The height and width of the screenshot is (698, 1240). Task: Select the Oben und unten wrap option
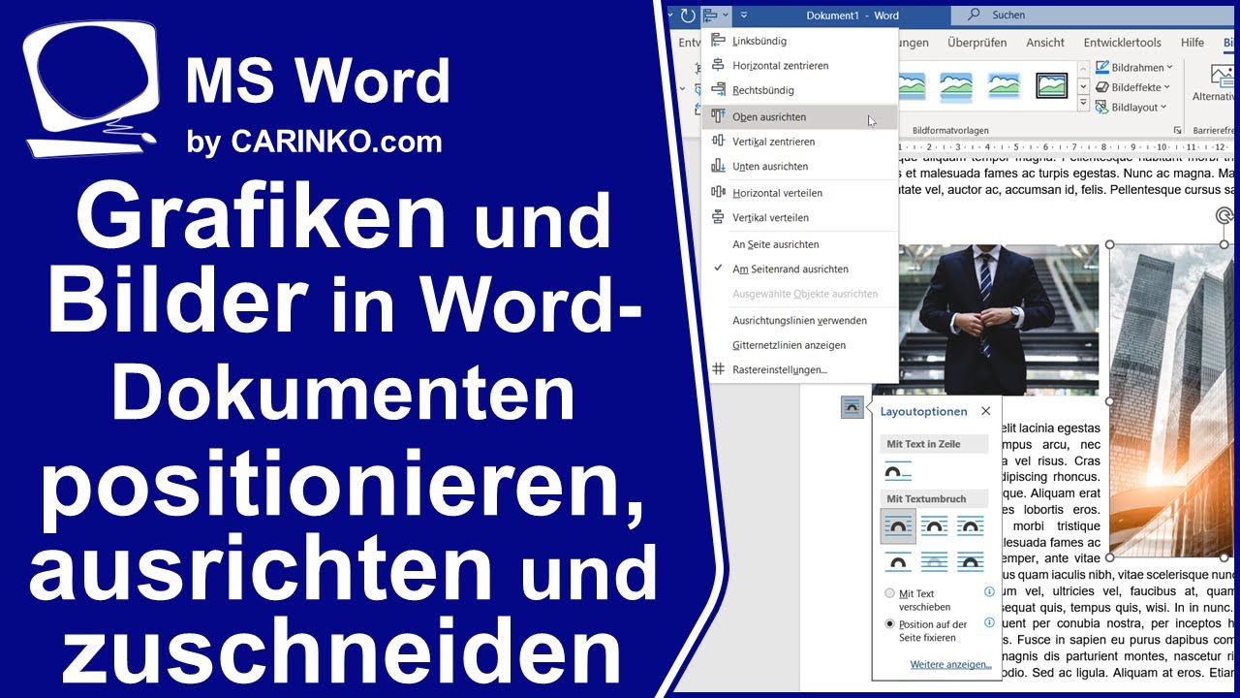(898, 561)
